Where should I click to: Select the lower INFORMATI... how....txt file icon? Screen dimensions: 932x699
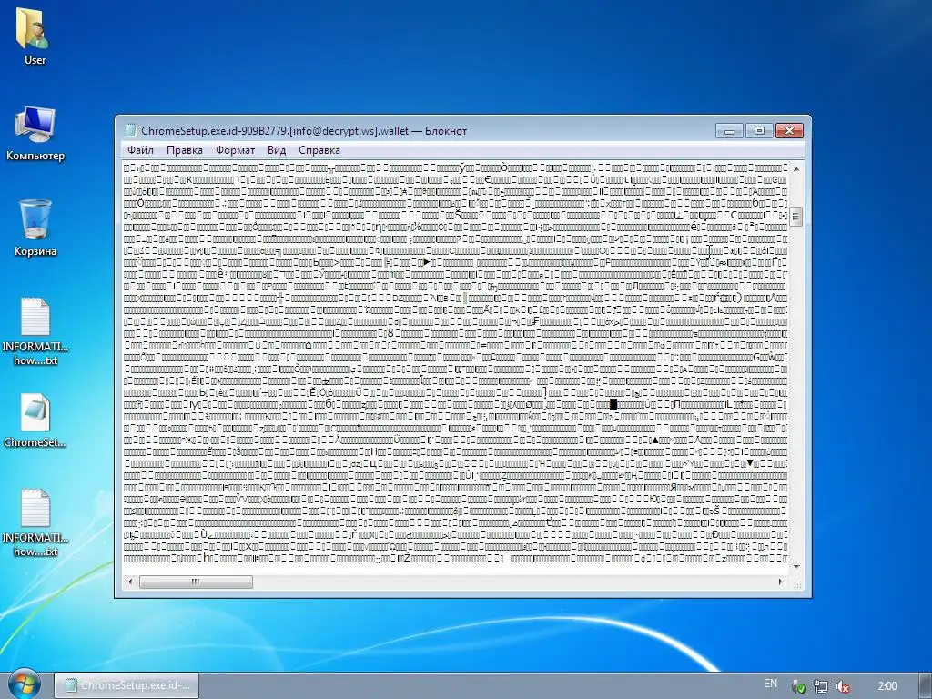tap(35, 523)
